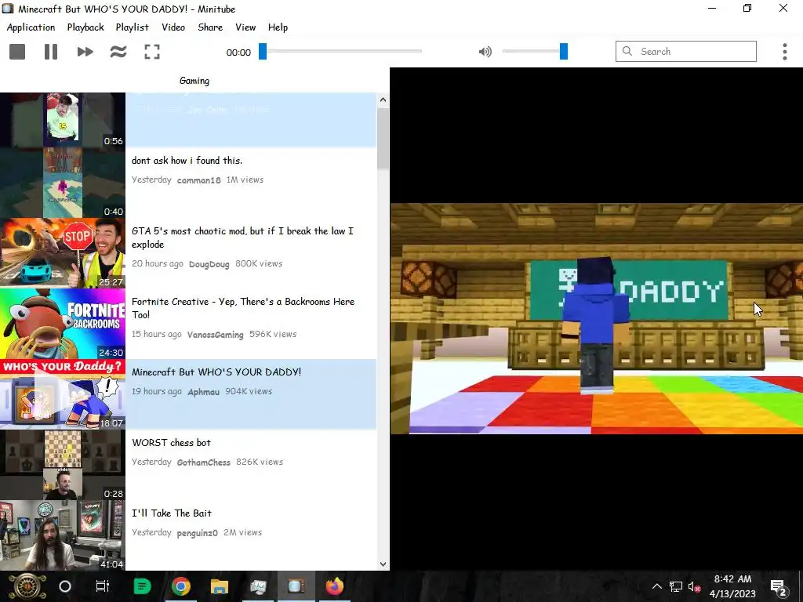Open the DougDoug channel link
Viewport: 803px width, 602px height.
point(209,264)
